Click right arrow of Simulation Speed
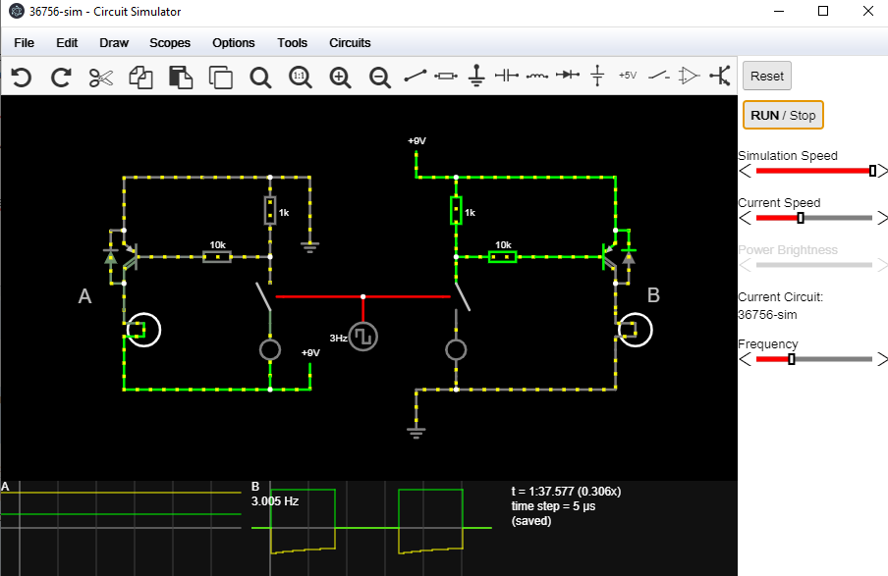 point(881,171)
